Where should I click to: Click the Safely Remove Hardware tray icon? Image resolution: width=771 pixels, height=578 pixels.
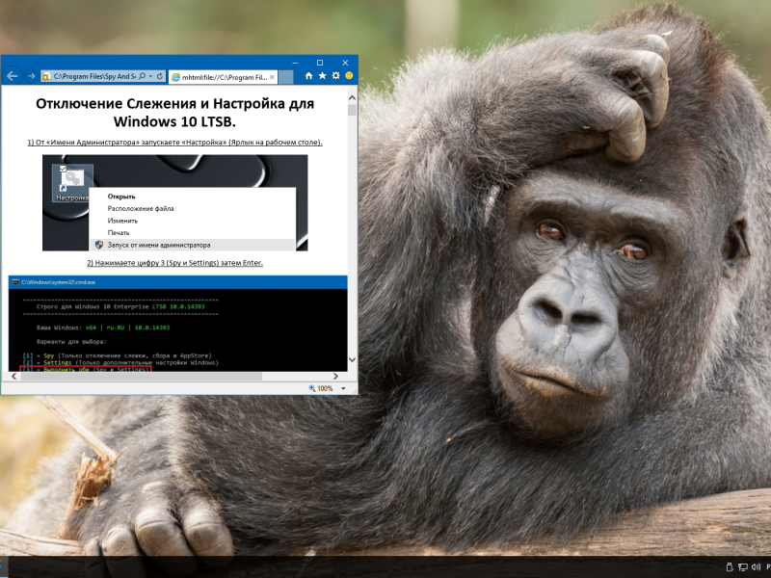point(730,567)
